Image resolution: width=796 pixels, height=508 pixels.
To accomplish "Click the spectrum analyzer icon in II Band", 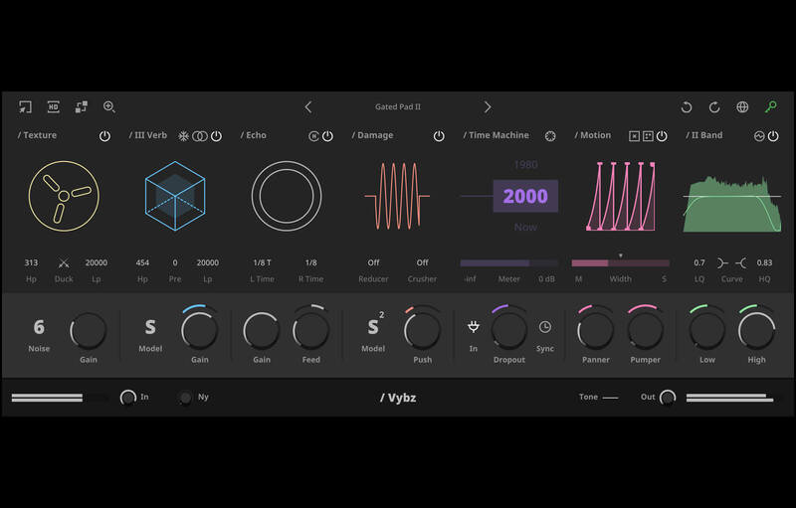I will pyautogui.click(x=759, y=136).
